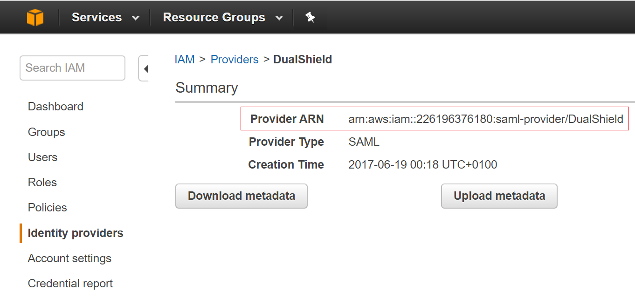Select Identity providers in the sidebar
Screen dimensions: 635x305
[x=76, y=233]
